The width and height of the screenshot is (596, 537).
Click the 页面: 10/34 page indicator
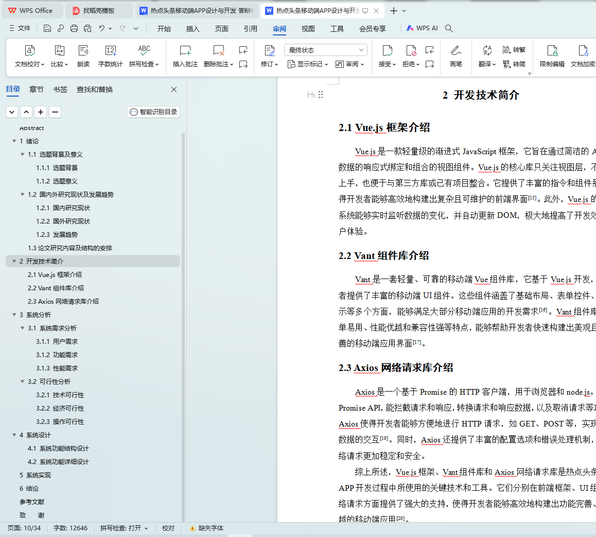click(x=24, y=528)
